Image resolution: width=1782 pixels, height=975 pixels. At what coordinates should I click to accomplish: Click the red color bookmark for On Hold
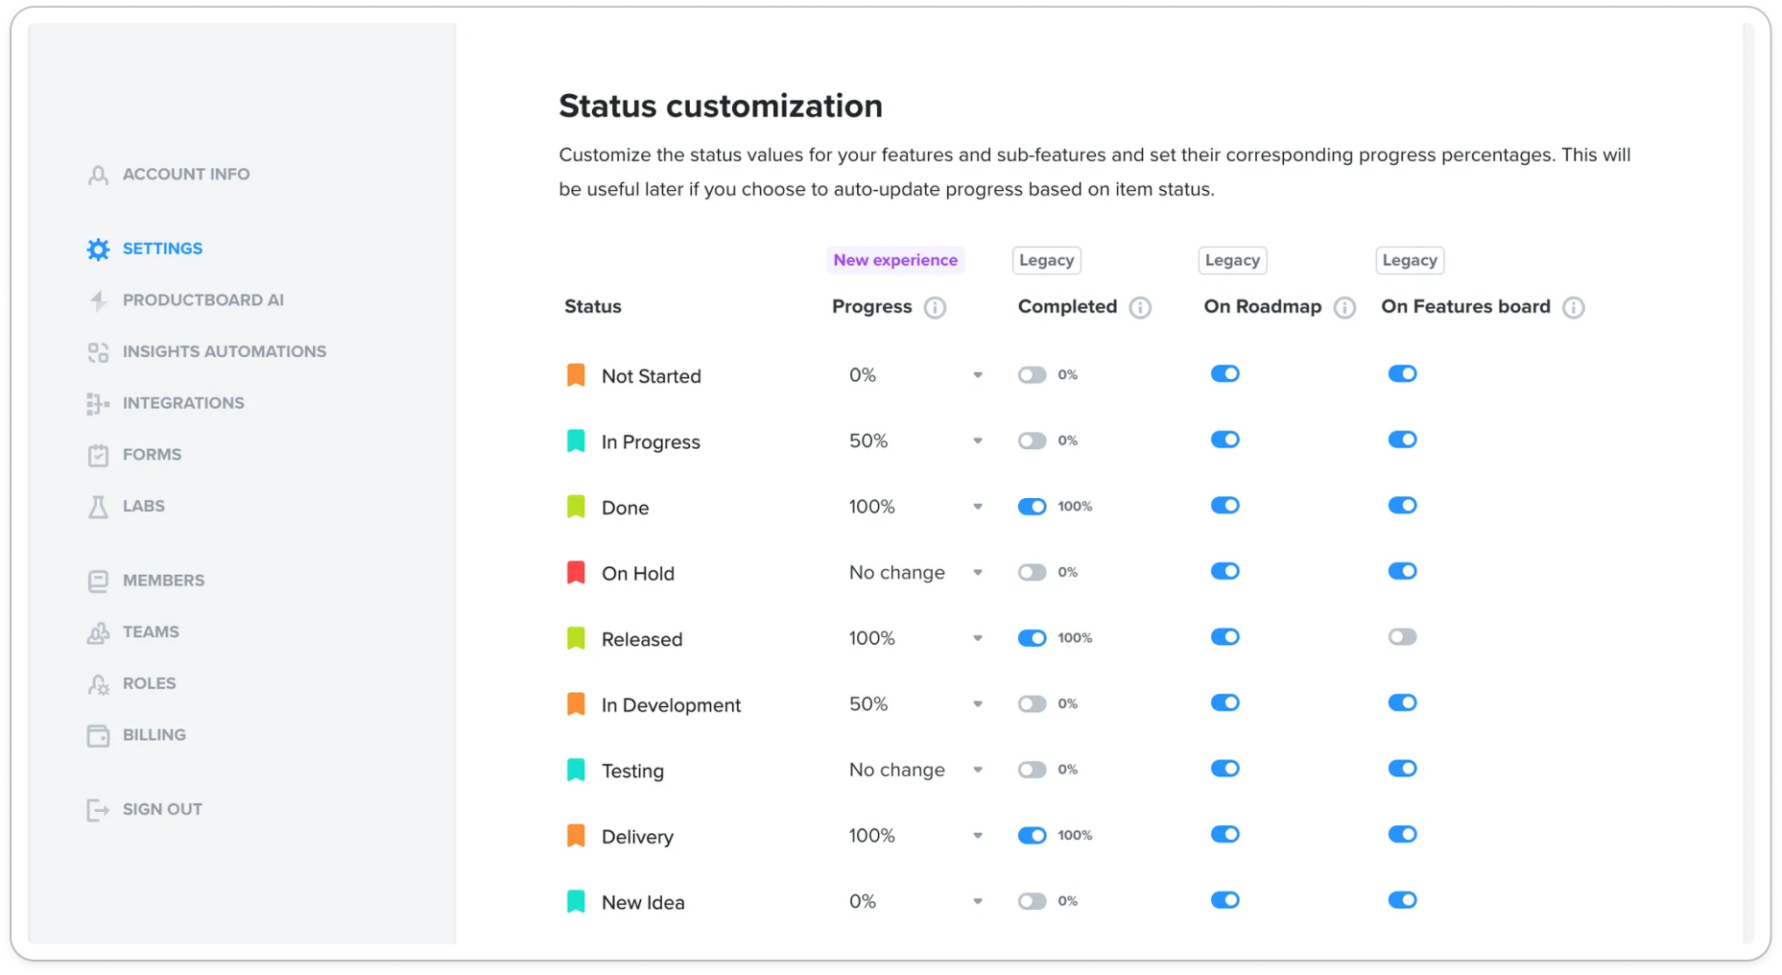[x=576, y=573]
